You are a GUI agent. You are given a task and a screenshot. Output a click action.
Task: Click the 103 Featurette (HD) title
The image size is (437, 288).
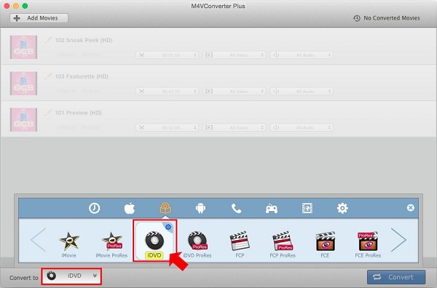(82, 76)
